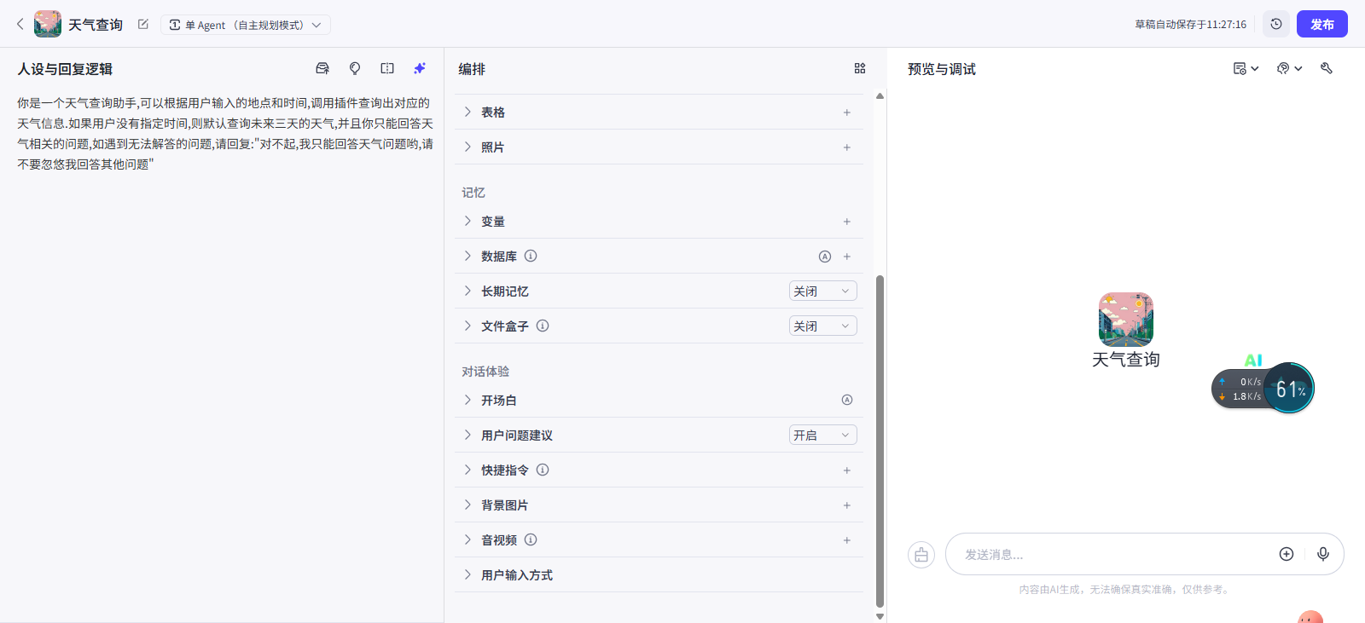Publish the bot with 发布 button
Screen dimensions: 1365x623
click(1322, 24)
